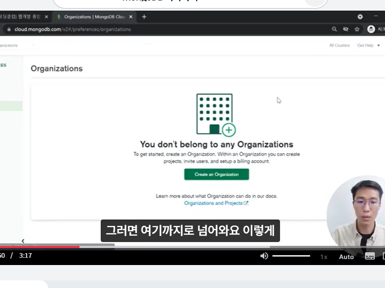Open the Organizations and Projects docs link

point(216,203)
